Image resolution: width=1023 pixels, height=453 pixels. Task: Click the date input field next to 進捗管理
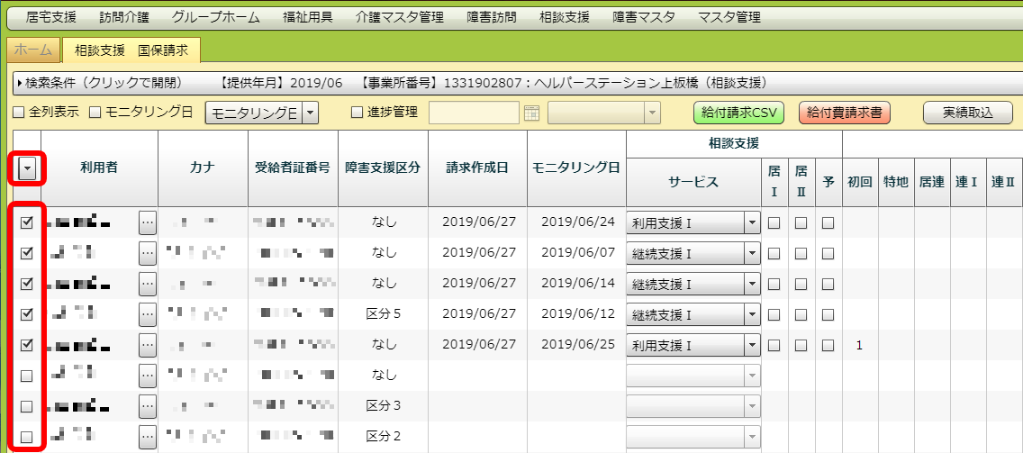tap(474, 113)
